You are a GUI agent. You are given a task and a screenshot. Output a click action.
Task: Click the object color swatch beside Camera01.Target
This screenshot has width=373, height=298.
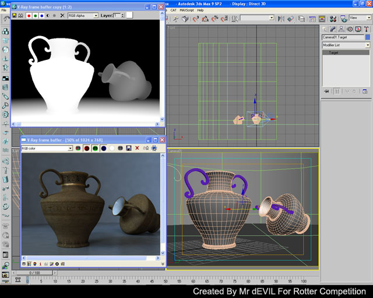pos(367,37)
